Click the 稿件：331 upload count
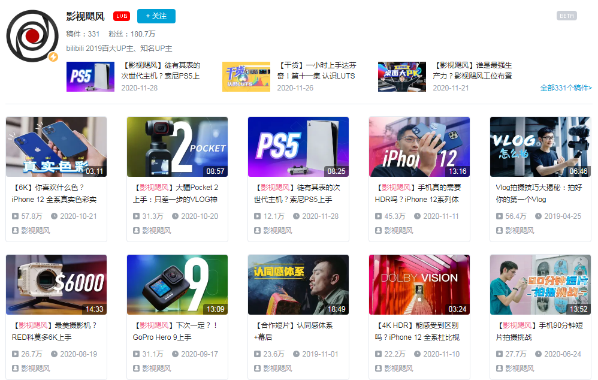This screenshot has width=598, height=380. (x=83, y=34)
